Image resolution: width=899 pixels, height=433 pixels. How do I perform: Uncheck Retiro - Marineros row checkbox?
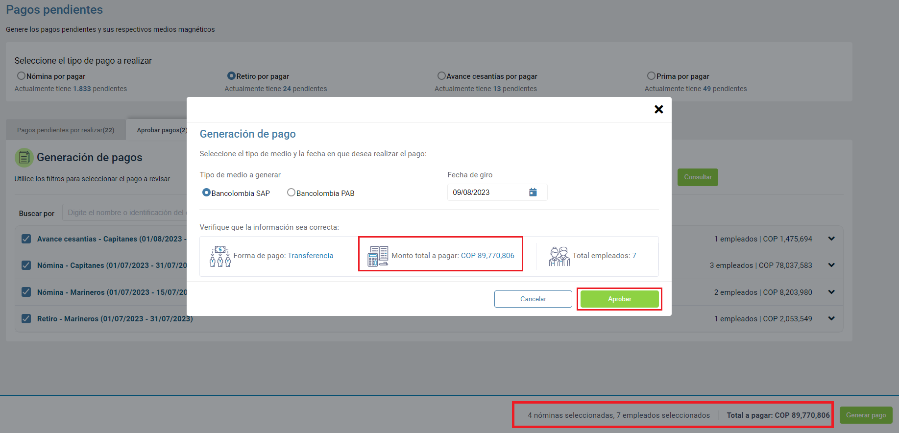[x=26, y=319]
